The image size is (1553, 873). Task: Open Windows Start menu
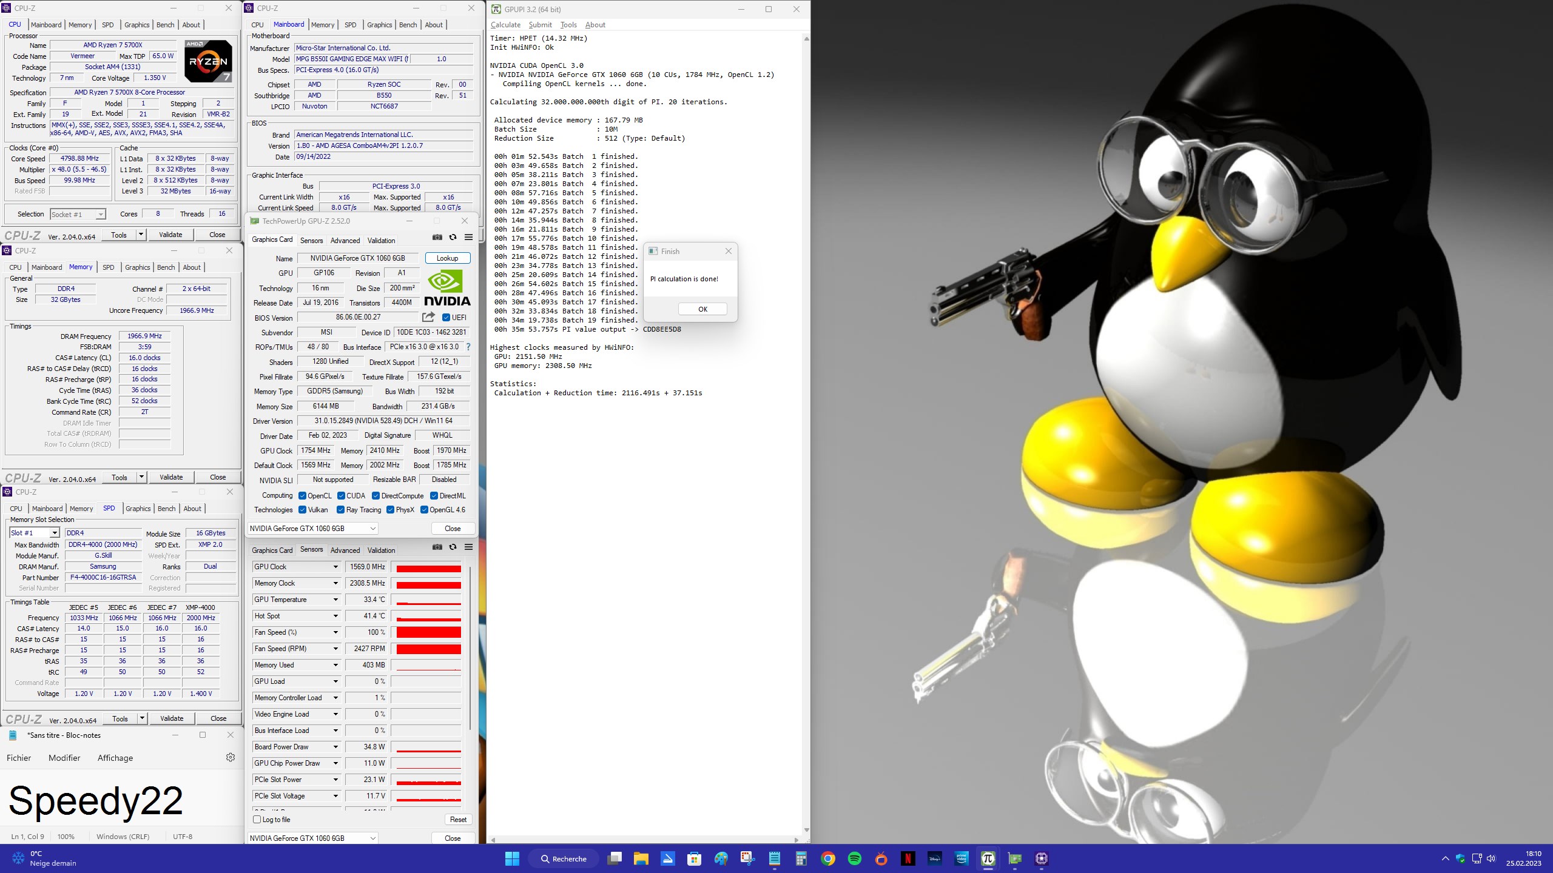pyautogui.click(x=512, y=858)
